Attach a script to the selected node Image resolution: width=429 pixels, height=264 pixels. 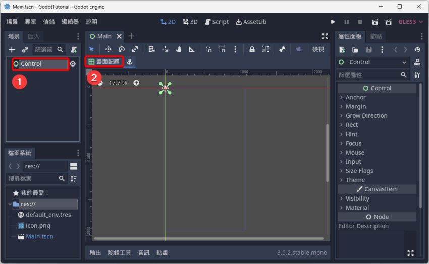[x=74, y=50]
